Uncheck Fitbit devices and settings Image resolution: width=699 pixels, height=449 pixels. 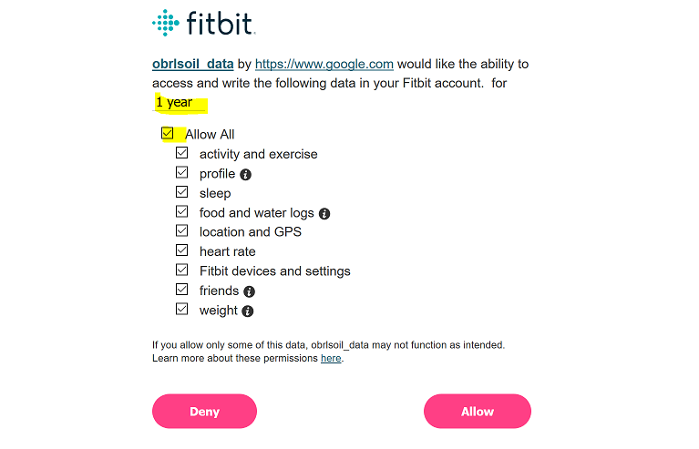coord(182,270)
